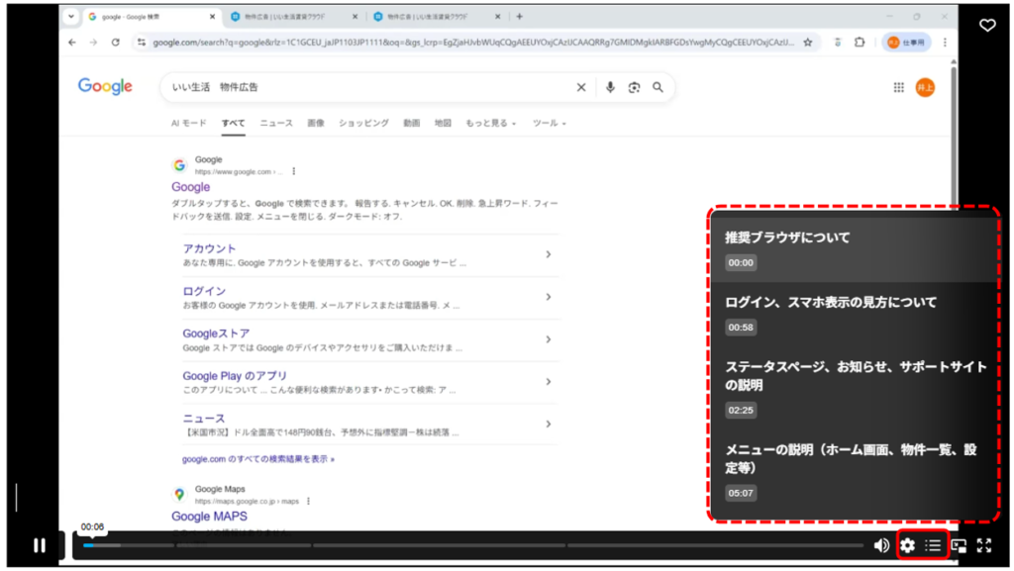This screenshot has height=571, width=1014.
Task: Select the 地図 search tab
Action: coord(443,123)
